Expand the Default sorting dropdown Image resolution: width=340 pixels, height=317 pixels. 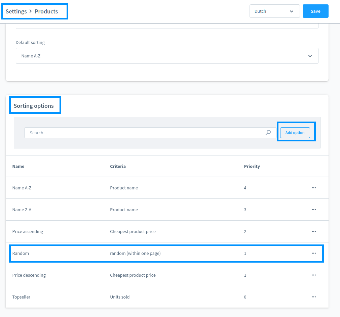(x=166, y=56)
